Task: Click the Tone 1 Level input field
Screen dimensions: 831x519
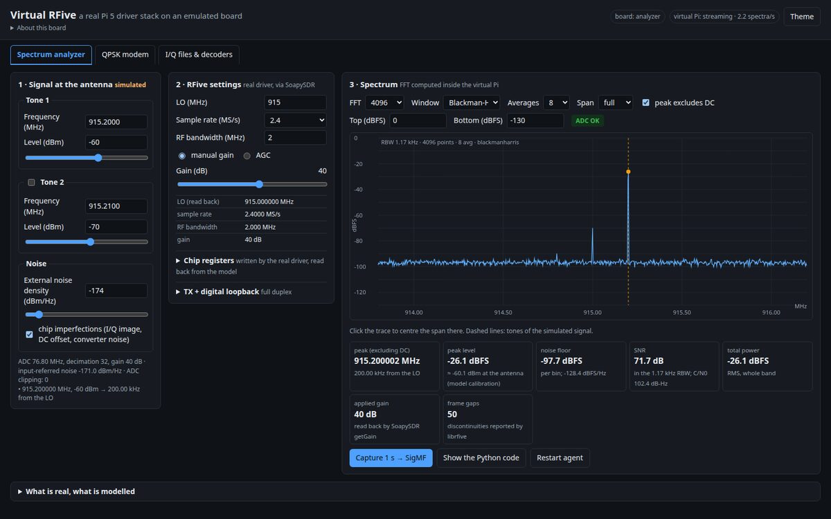Action: [x=116, y=143]
